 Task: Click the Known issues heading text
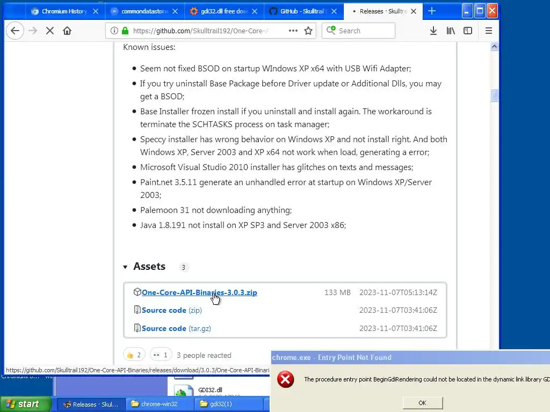click(149, 47)
